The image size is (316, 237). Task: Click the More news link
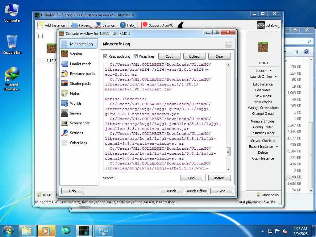[x=268, y=195]
